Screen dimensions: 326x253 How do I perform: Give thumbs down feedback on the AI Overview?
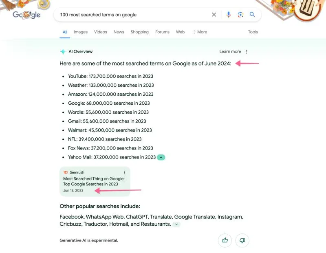[x=242, y=240]
